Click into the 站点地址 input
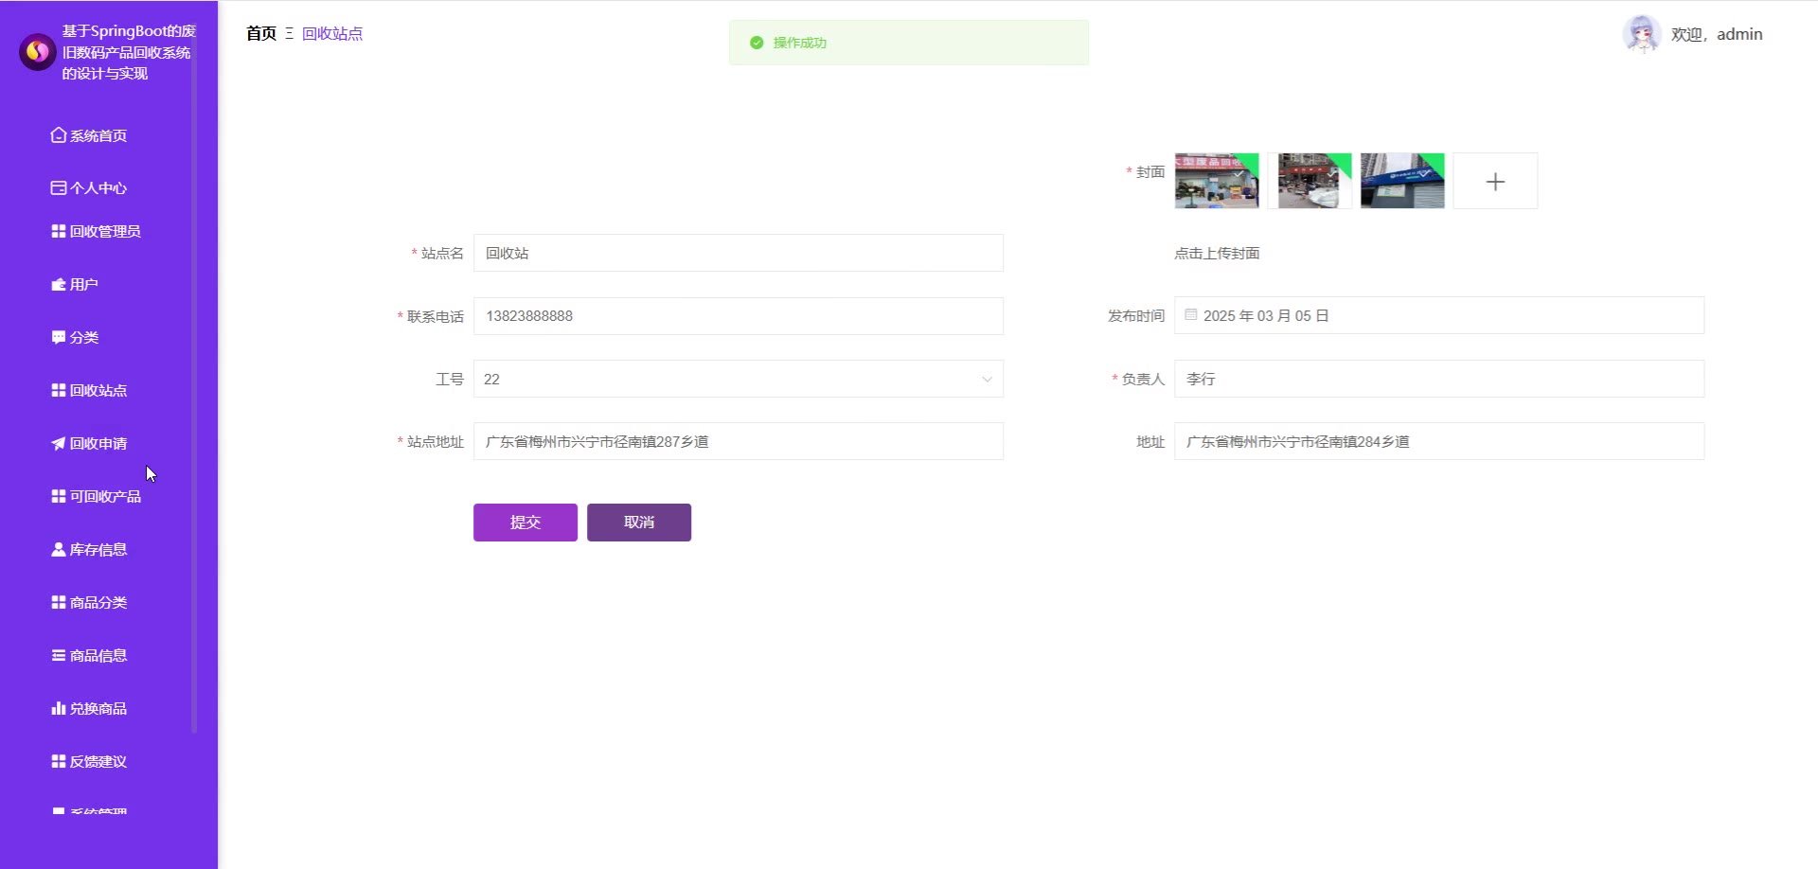The height and width of the screenshot is (869, 1818). coord(739,441)
